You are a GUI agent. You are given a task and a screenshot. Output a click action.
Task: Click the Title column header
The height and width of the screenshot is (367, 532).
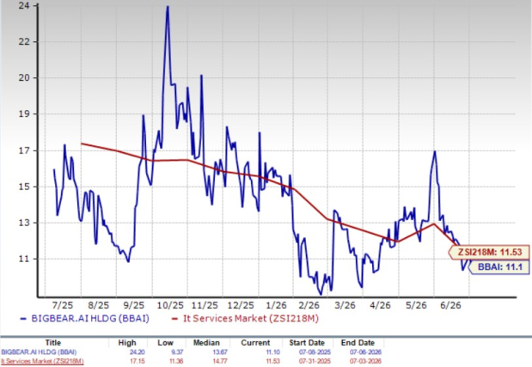tap(53, 343)
